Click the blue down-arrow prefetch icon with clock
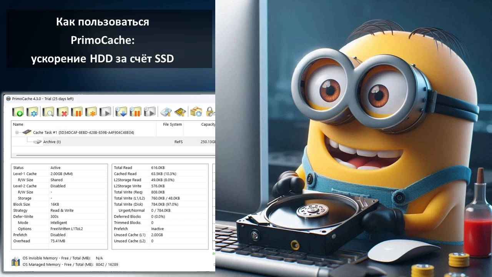 (121, 112)
